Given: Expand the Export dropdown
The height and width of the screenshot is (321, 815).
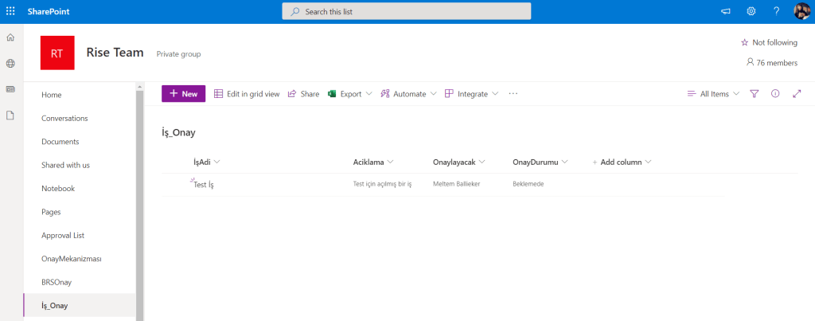Looking at the screenshot, I should 350,94.
